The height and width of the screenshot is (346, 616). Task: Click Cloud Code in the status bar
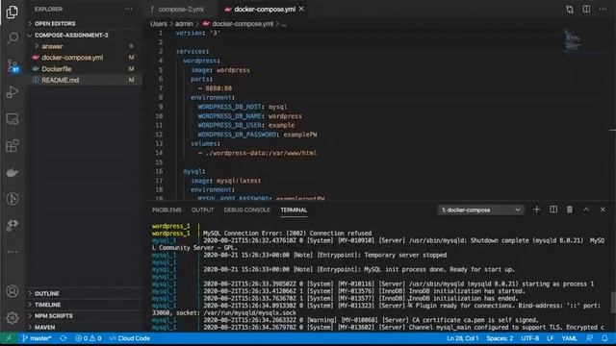click(x=130, y=338)
